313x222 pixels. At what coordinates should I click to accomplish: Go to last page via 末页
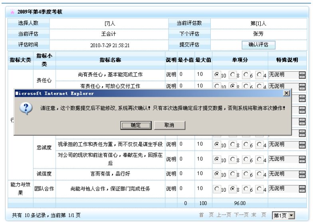pos(259,215)
